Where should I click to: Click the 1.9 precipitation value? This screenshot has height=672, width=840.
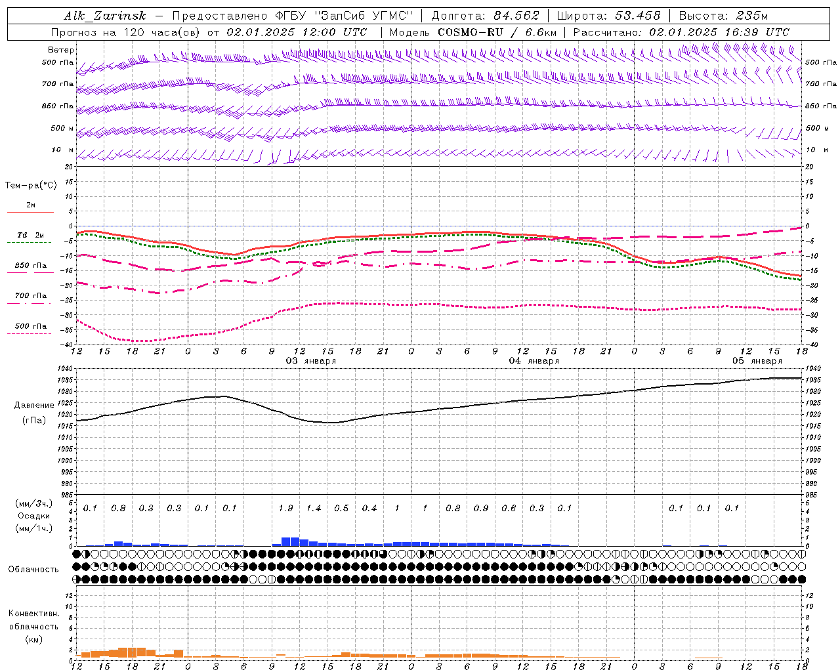point(285,508)
